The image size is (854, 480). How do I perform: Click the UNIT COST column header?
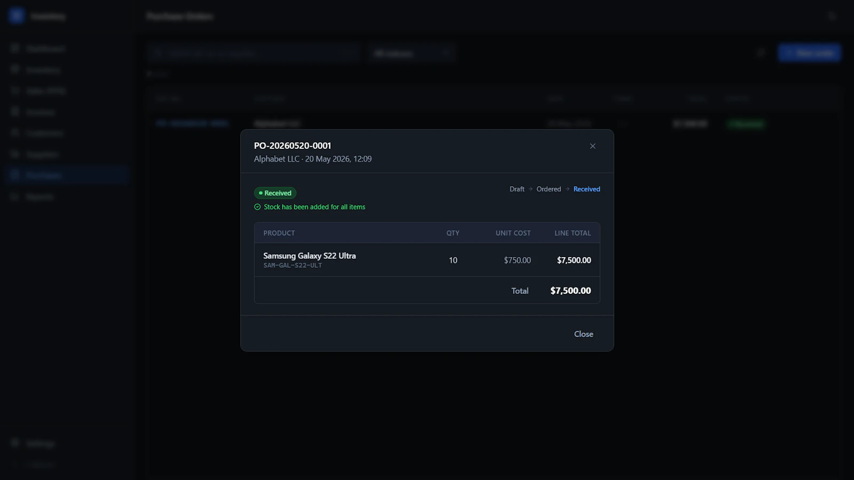(513, 233)
